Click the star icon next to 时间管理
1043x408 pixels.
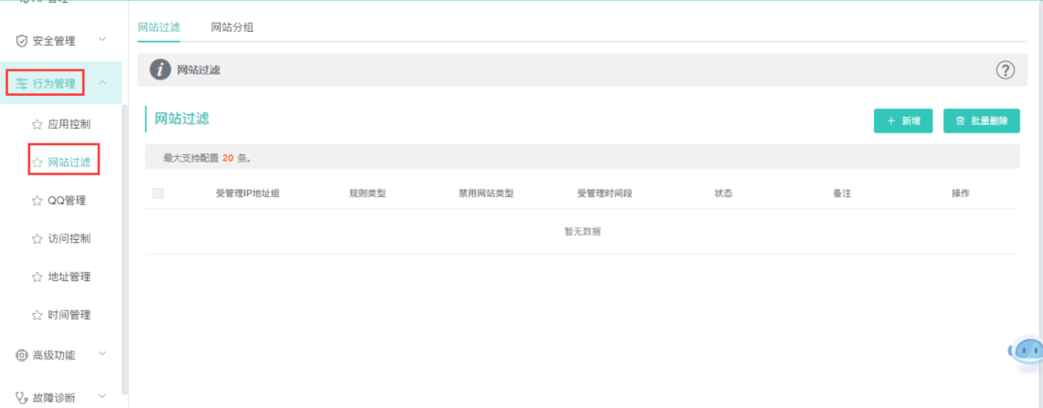pyautogui.click(x=37, y=315)
